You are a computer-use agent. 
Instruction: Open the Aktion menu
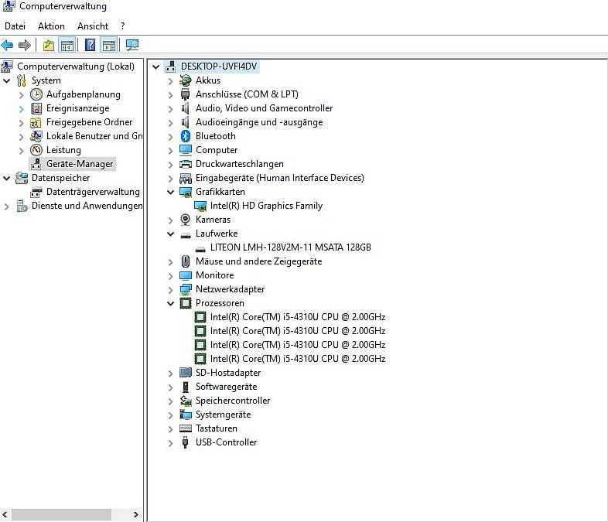[x=51, y=26]
